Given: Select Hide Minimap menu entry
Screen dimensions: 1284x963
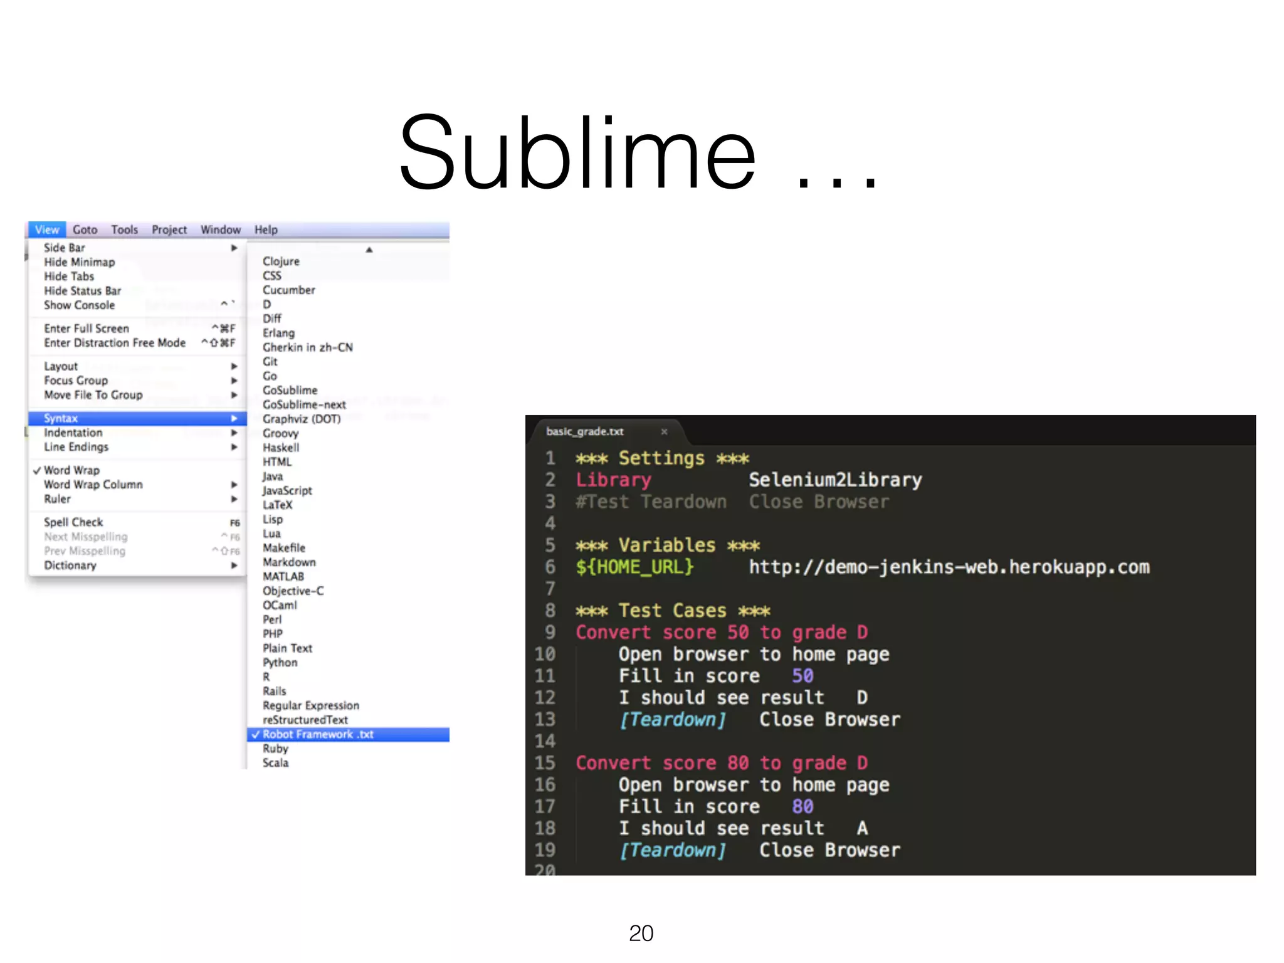Looking at the screenshot, I should pos(79,262).
